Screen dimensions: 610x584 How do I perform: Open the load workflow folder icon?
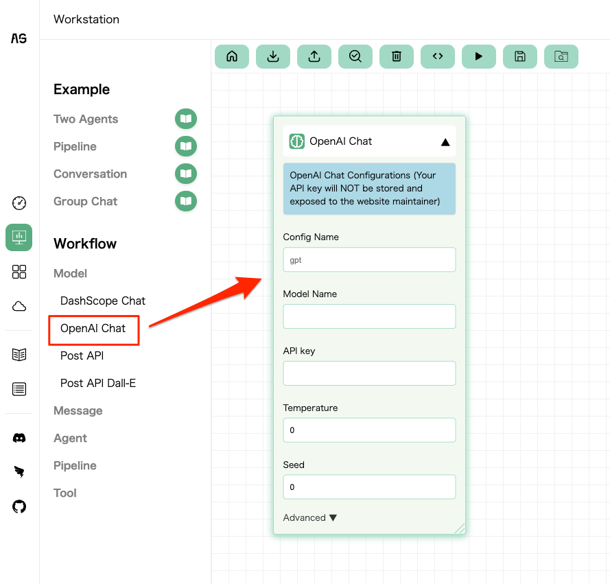[561, 56]
